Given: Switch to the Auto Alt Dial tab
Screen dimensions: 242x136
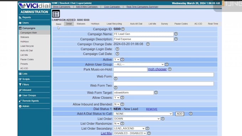Looking at the screenshot, I should (x=136, y=24).
